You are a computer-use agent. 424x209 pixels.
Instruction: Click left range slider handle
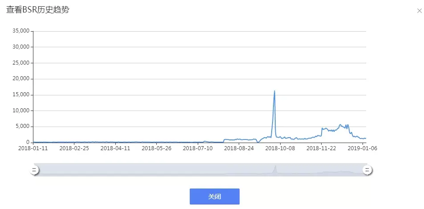coord(34,170)
